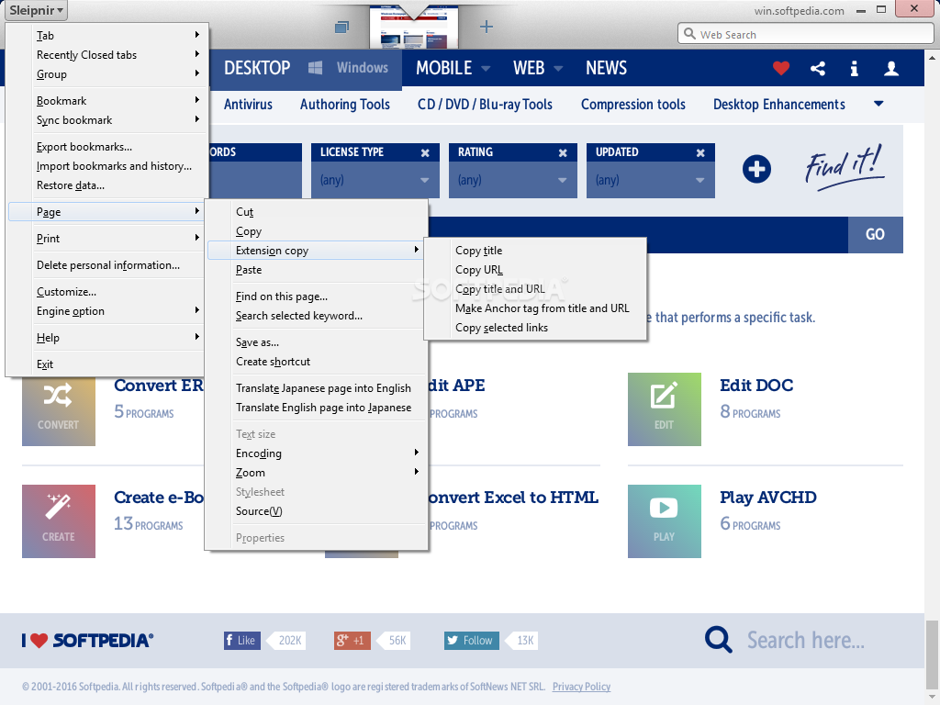Image resolution: width=940 pixels, height=705 pixels.
Task: Expand the LICENSE TYPE (any) dropdown
Action: click(375, 180)
